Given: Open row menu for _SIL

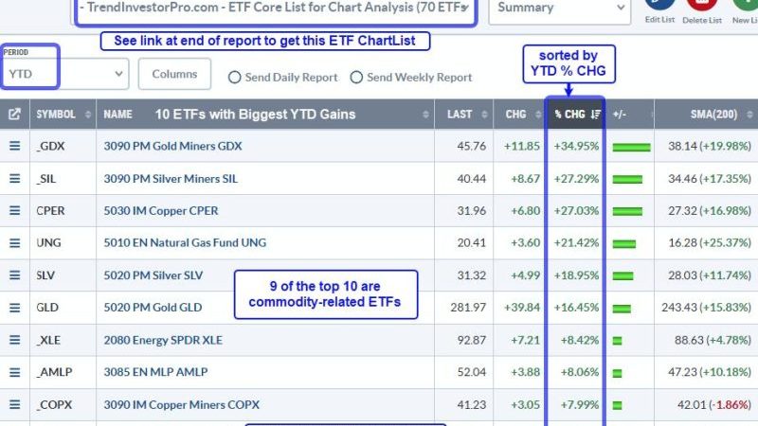Looking at the screenshot, I should point(14,178).
